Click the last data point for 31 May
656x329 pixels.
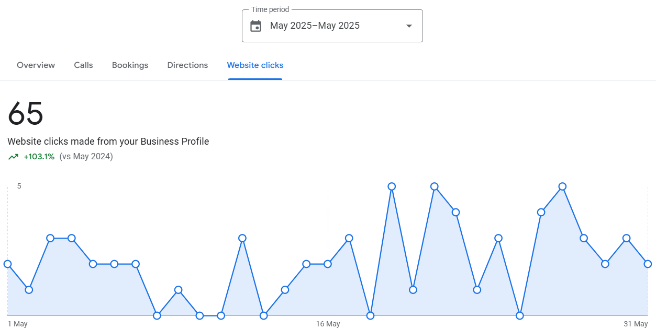click(x=648, y=264)
